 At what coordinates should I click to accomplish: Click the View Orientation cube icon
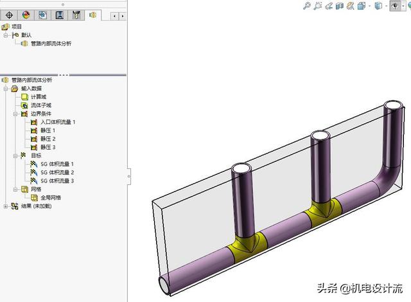[x=362, y=6]
